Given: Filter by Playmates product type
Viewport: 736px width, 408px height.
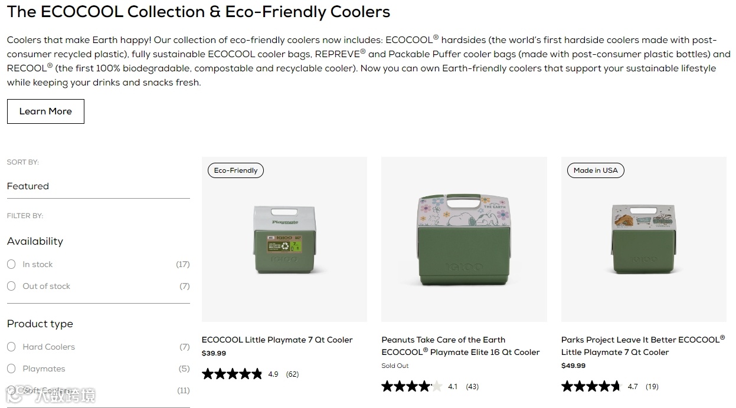Looking at the screenshot, I should coord(11,368).
